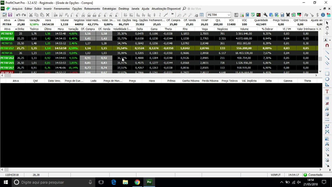Save using the purple floppy disk icon
The width and height of the screenshot is (332, 187).
tap(10, 15)
